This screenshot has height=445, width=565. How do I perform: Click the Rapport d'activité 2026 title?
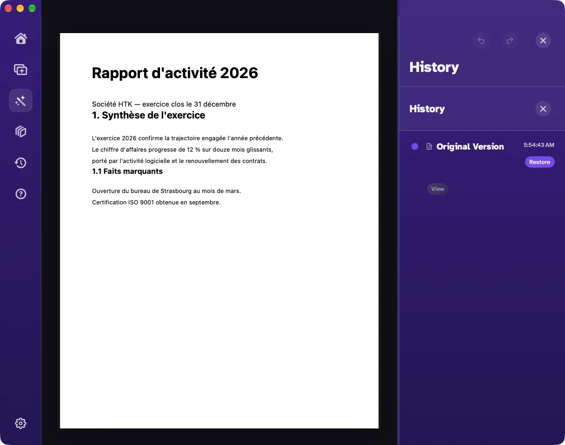(175, 73)
